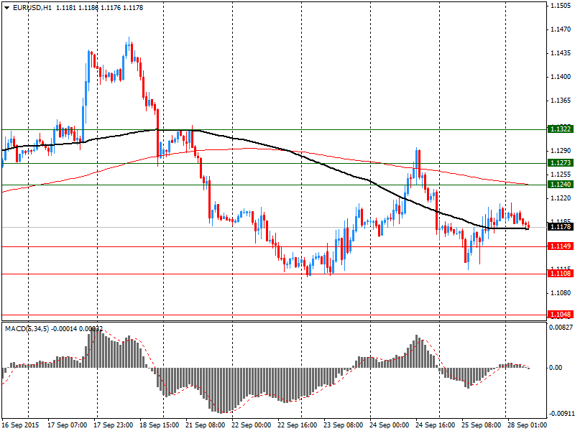Click the 1.1470 price scale value

(561, 29)
